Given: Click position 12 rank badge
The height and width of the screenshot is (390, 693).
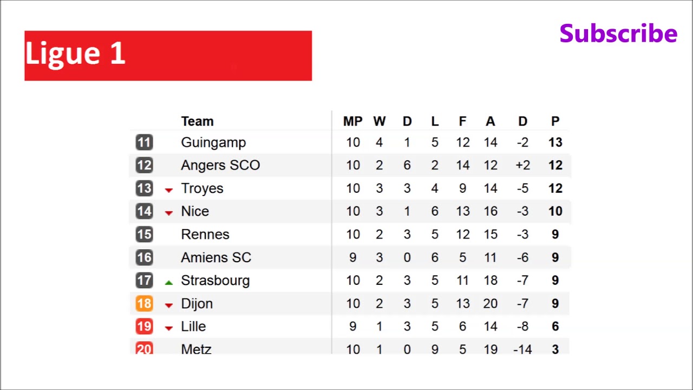Looking at the screenshot, I should coord(144,165).
